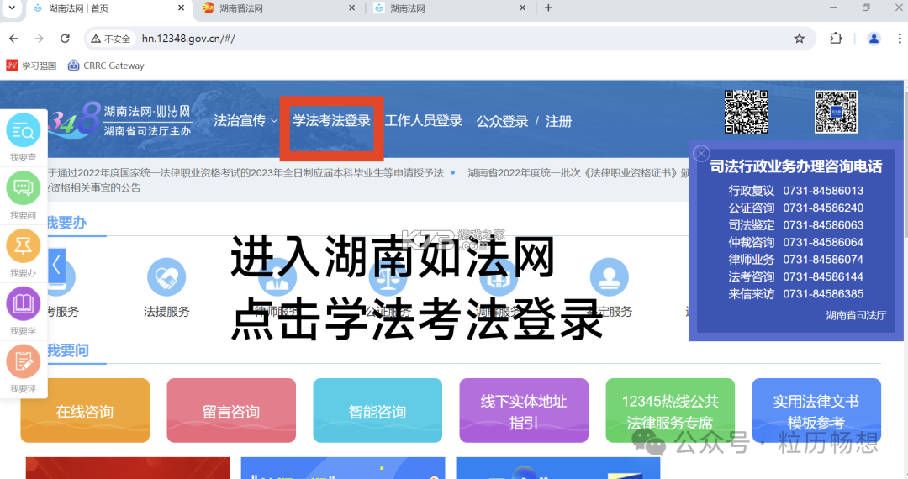Open the browser extensions puzzle icon
Image resolution: width=908 pixels, height=479 pixels.
pos(836,38)
